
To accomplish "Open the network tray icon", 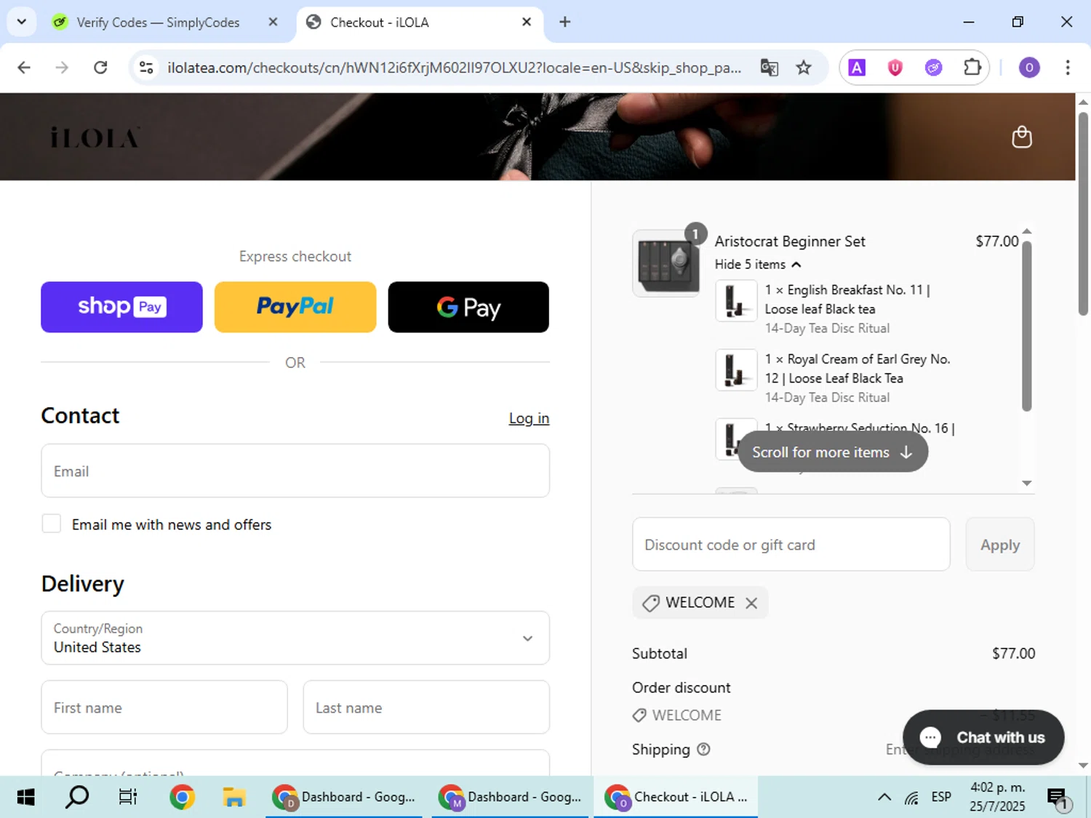I will point(911,798).
